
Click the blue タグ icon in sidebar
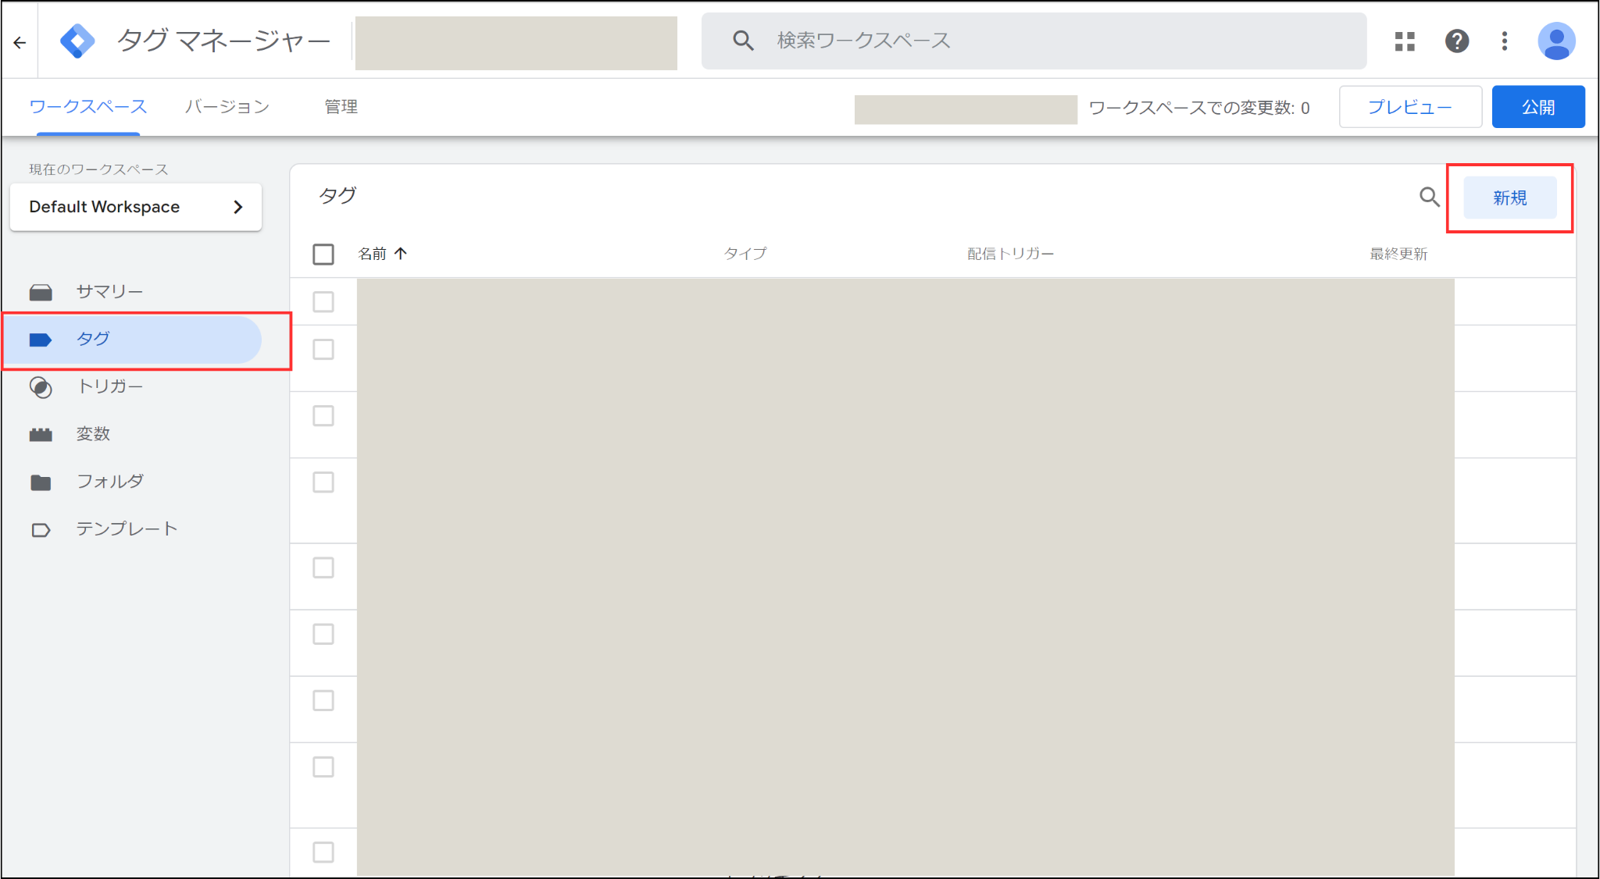coord(41,340)
